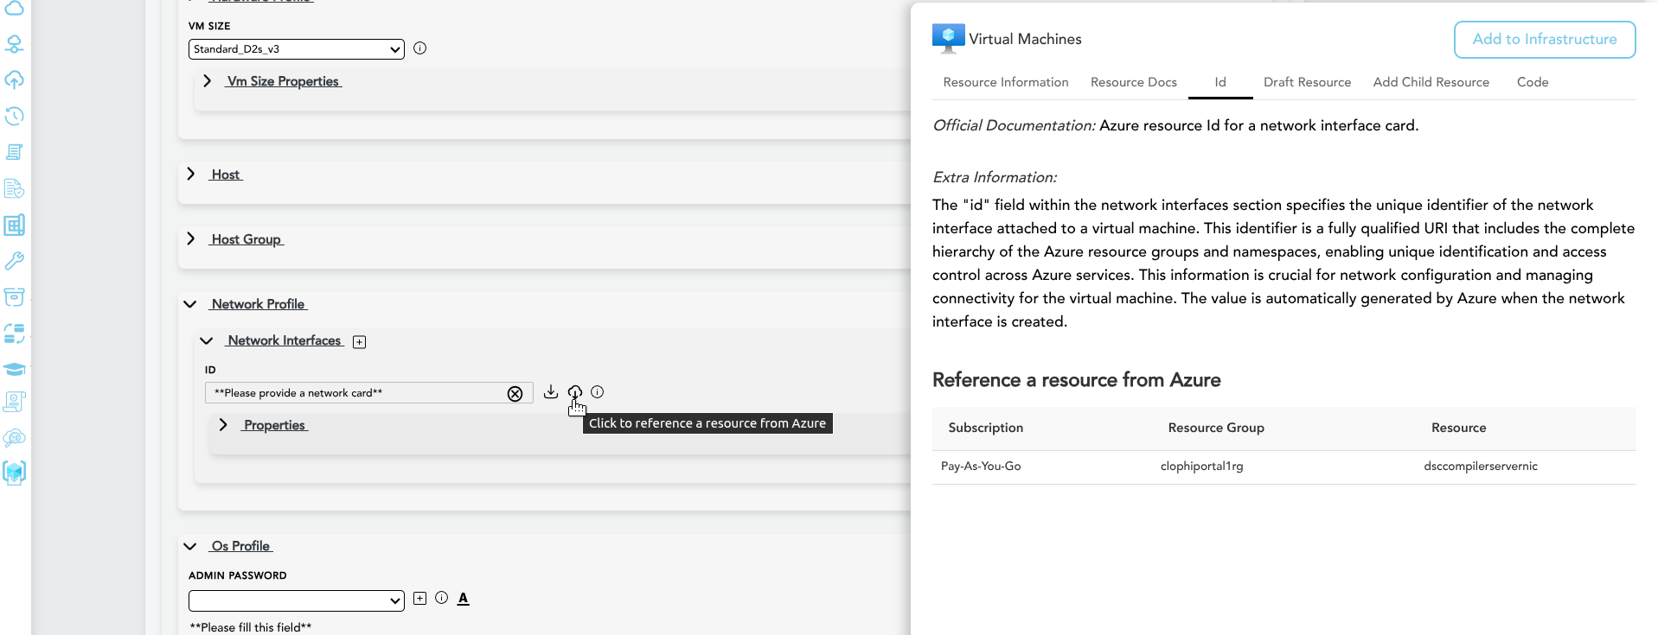1658x635 pixels.
Task: Expand the Properties chevron
Action: (223, 425)
